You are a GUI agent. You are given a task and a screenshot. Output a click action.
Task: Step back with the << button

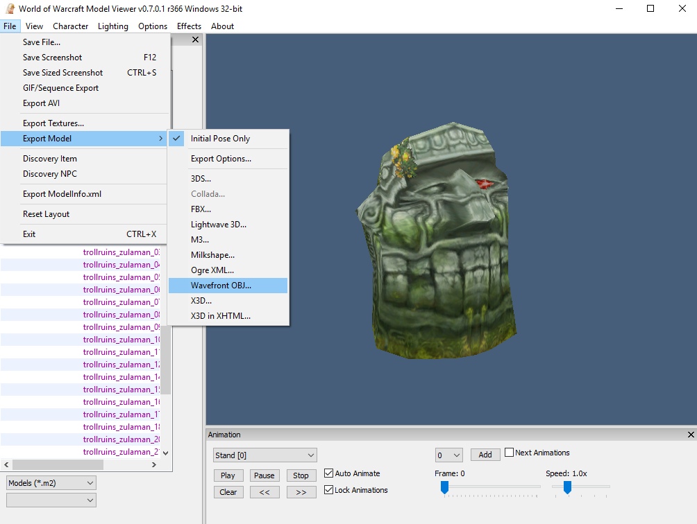click(264, 492)
